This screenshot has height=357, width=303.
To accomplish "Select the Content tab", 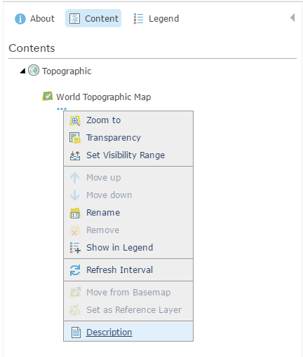I will [93, 18].
